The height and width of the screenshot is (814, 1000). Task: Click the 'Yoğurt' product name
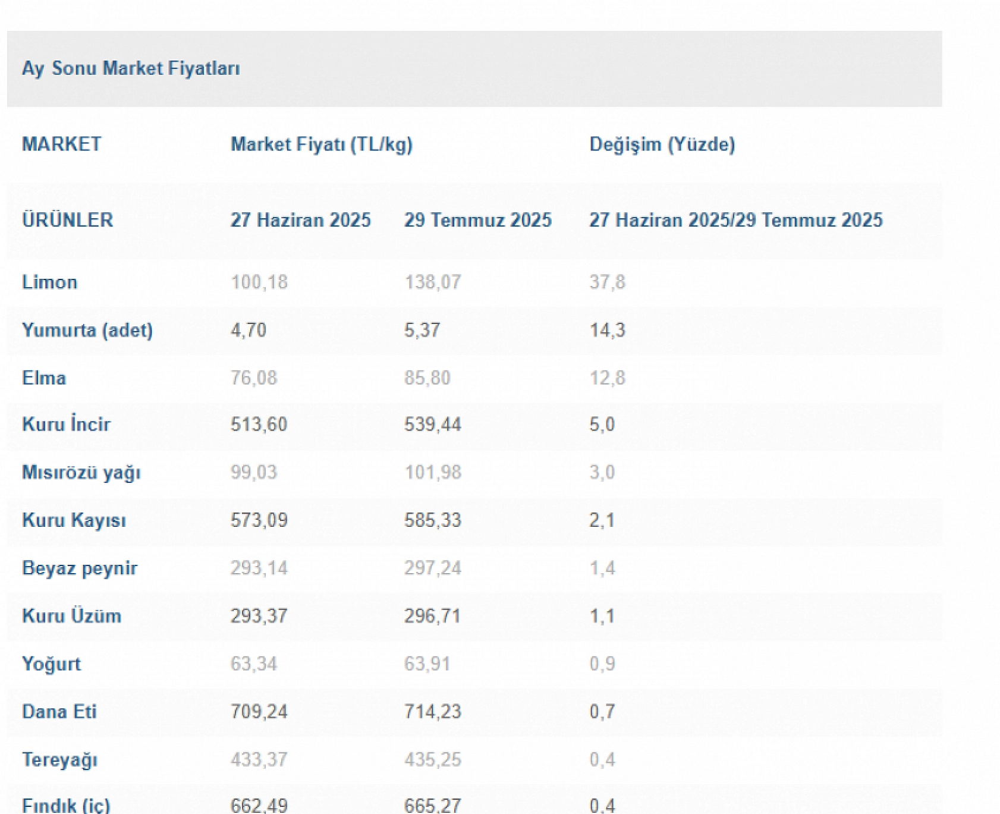point(51,664)
